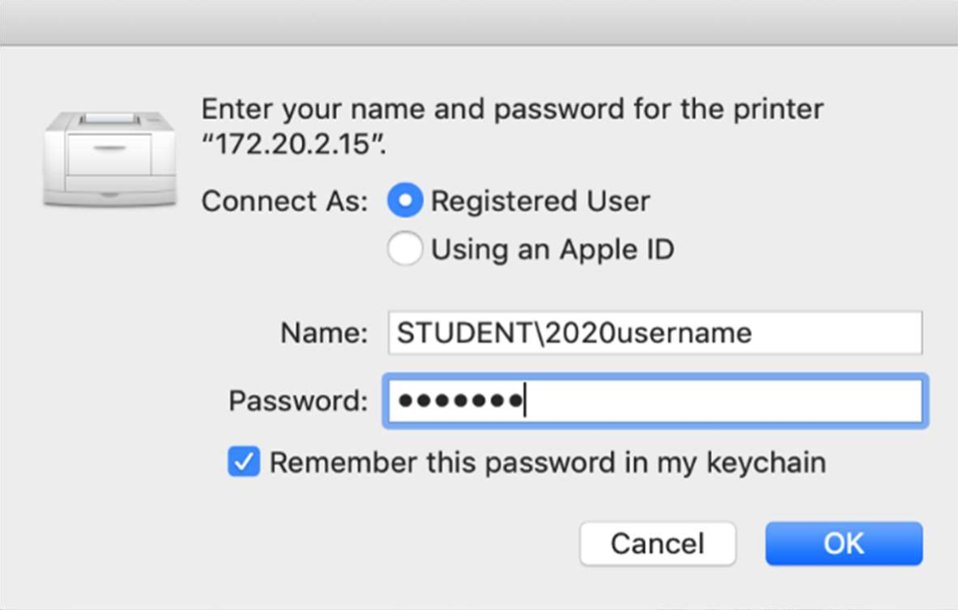Click the Name: field label
The image size is (958, 610).
[324, 333]
